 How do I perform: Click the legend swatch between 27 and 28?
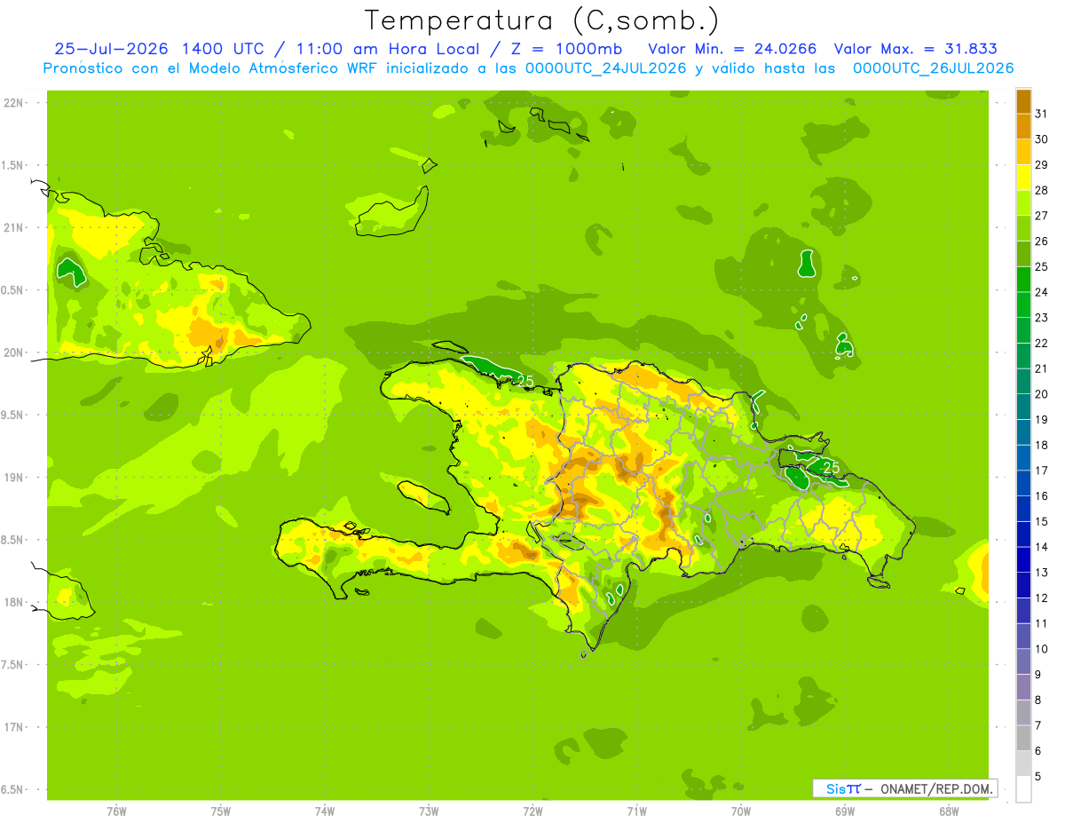point(1023,202)
